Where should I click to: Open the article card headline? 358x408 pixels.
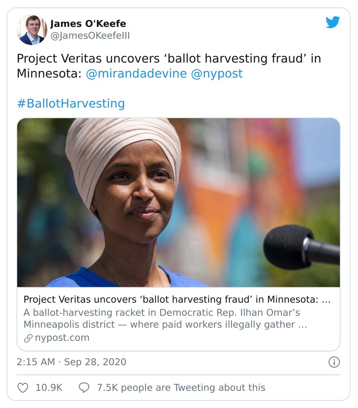click(x=177, y=300)
